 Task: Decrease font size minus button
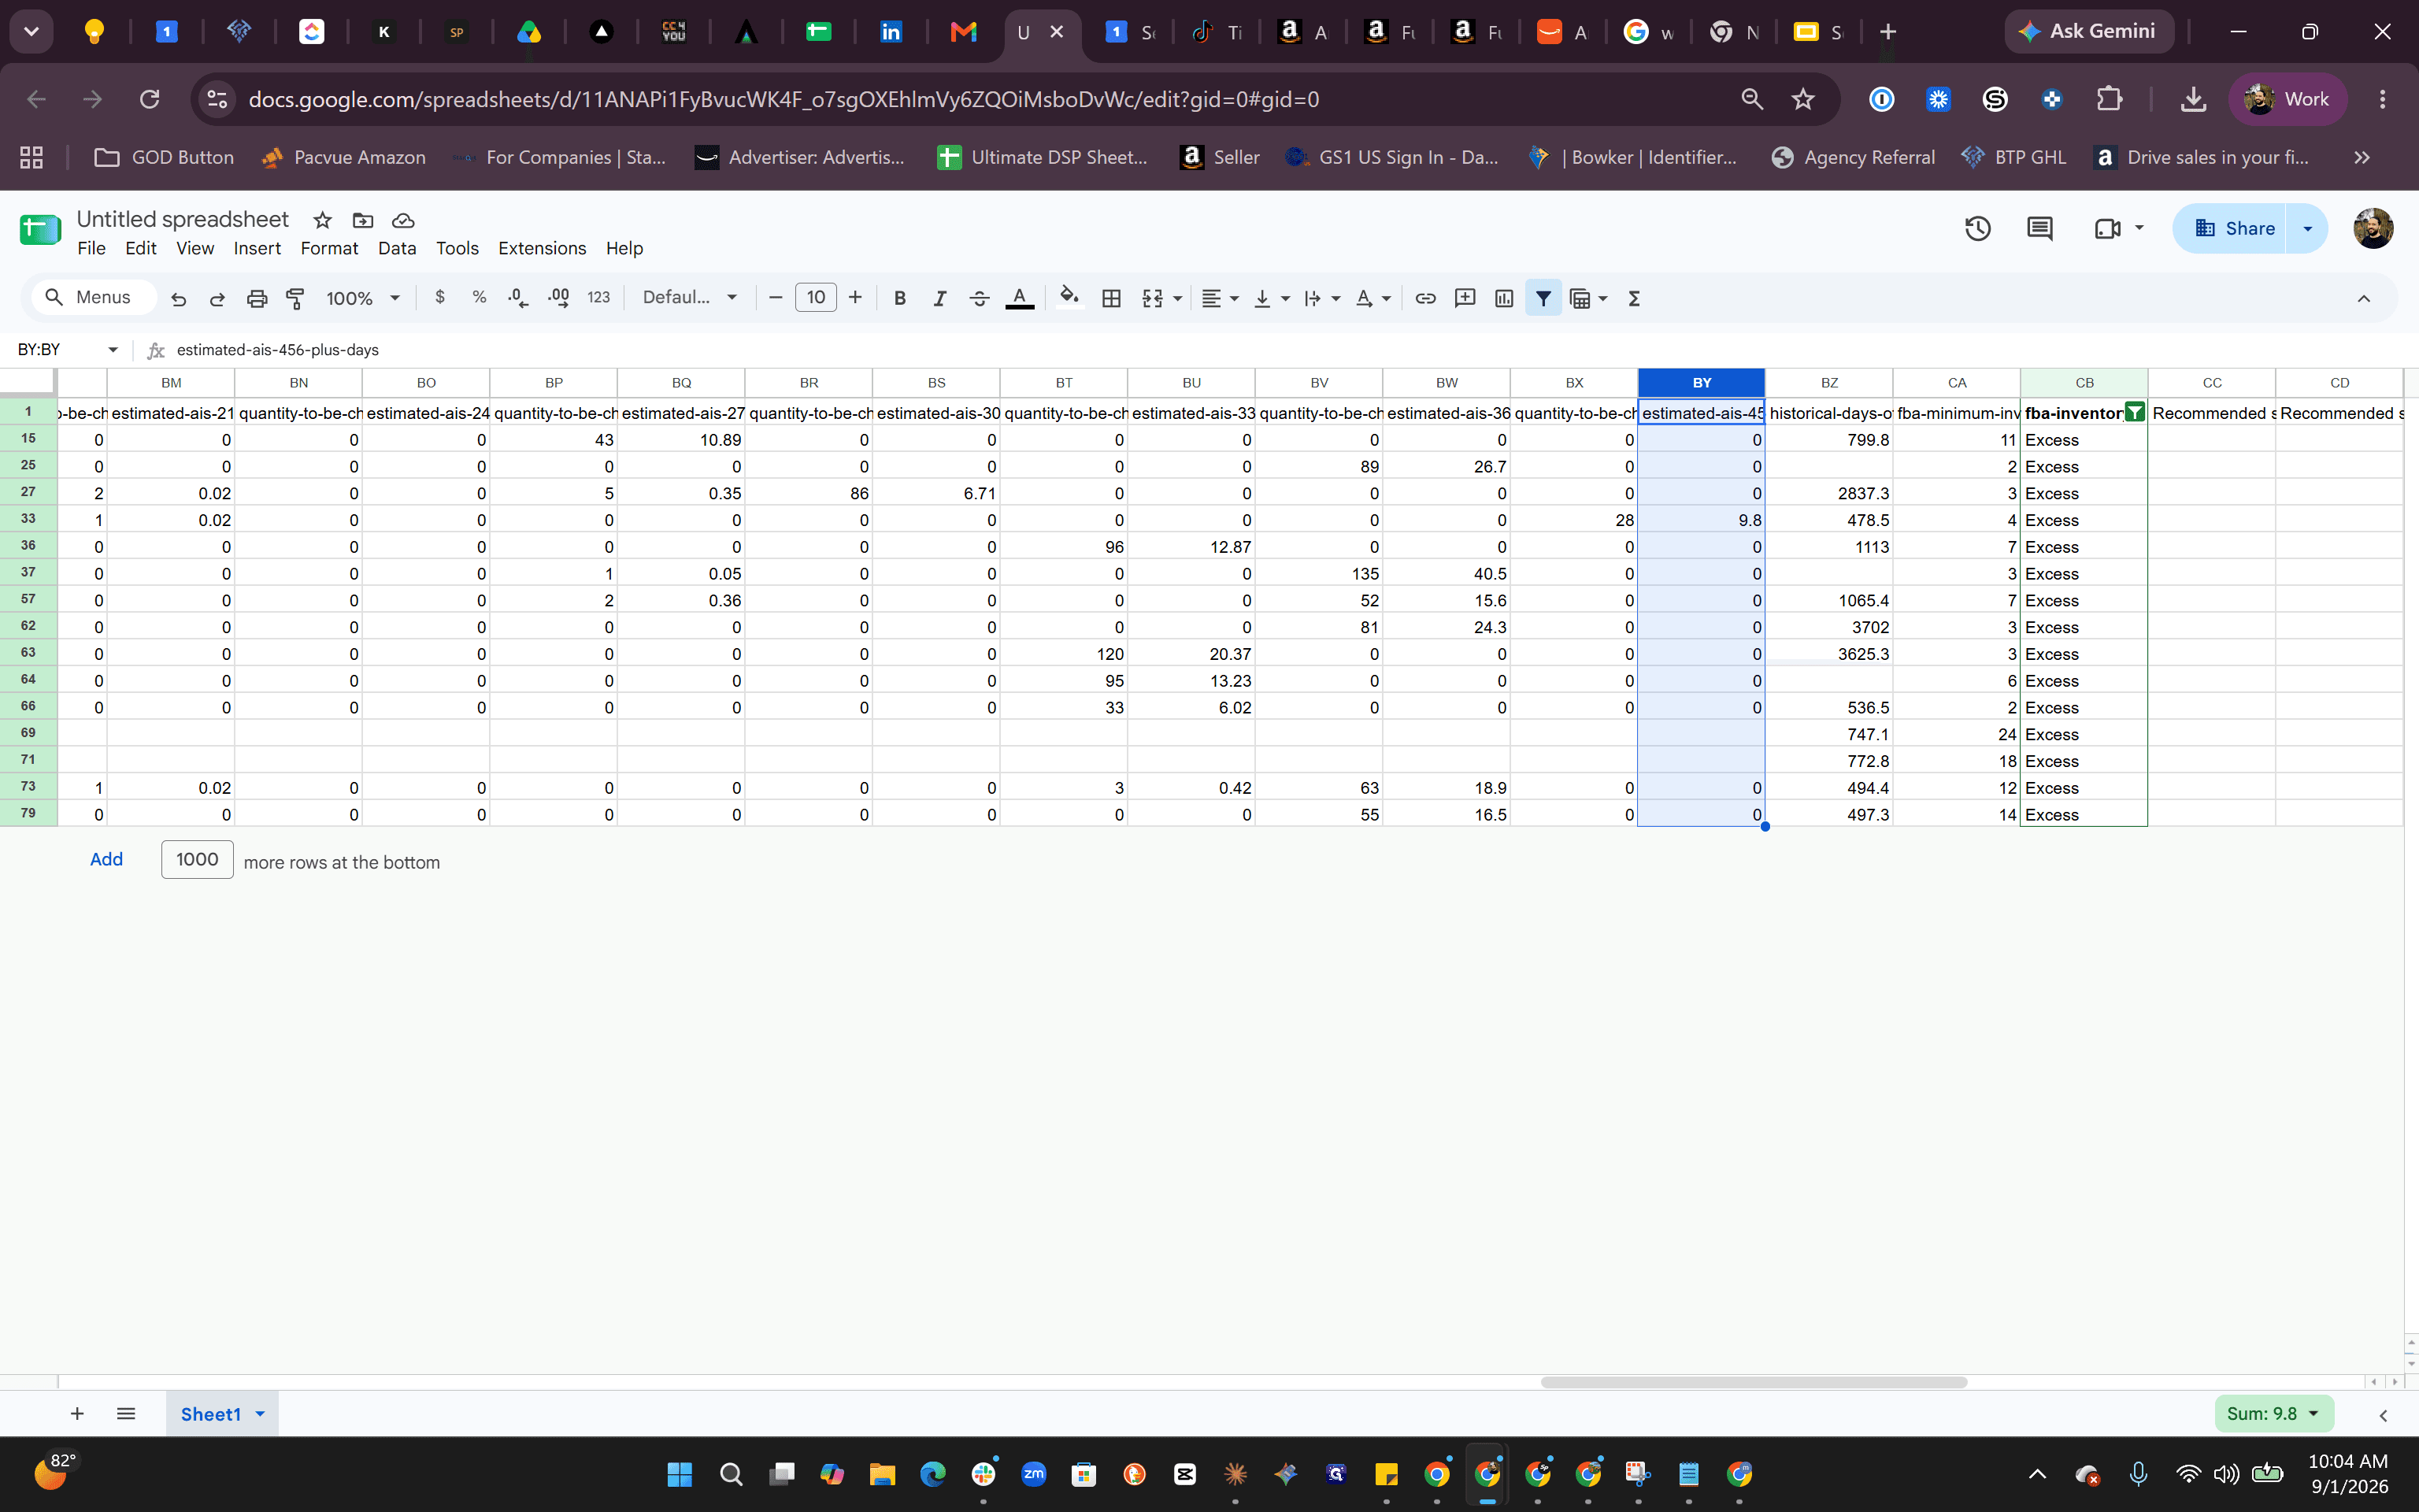(x=776, y=298)
